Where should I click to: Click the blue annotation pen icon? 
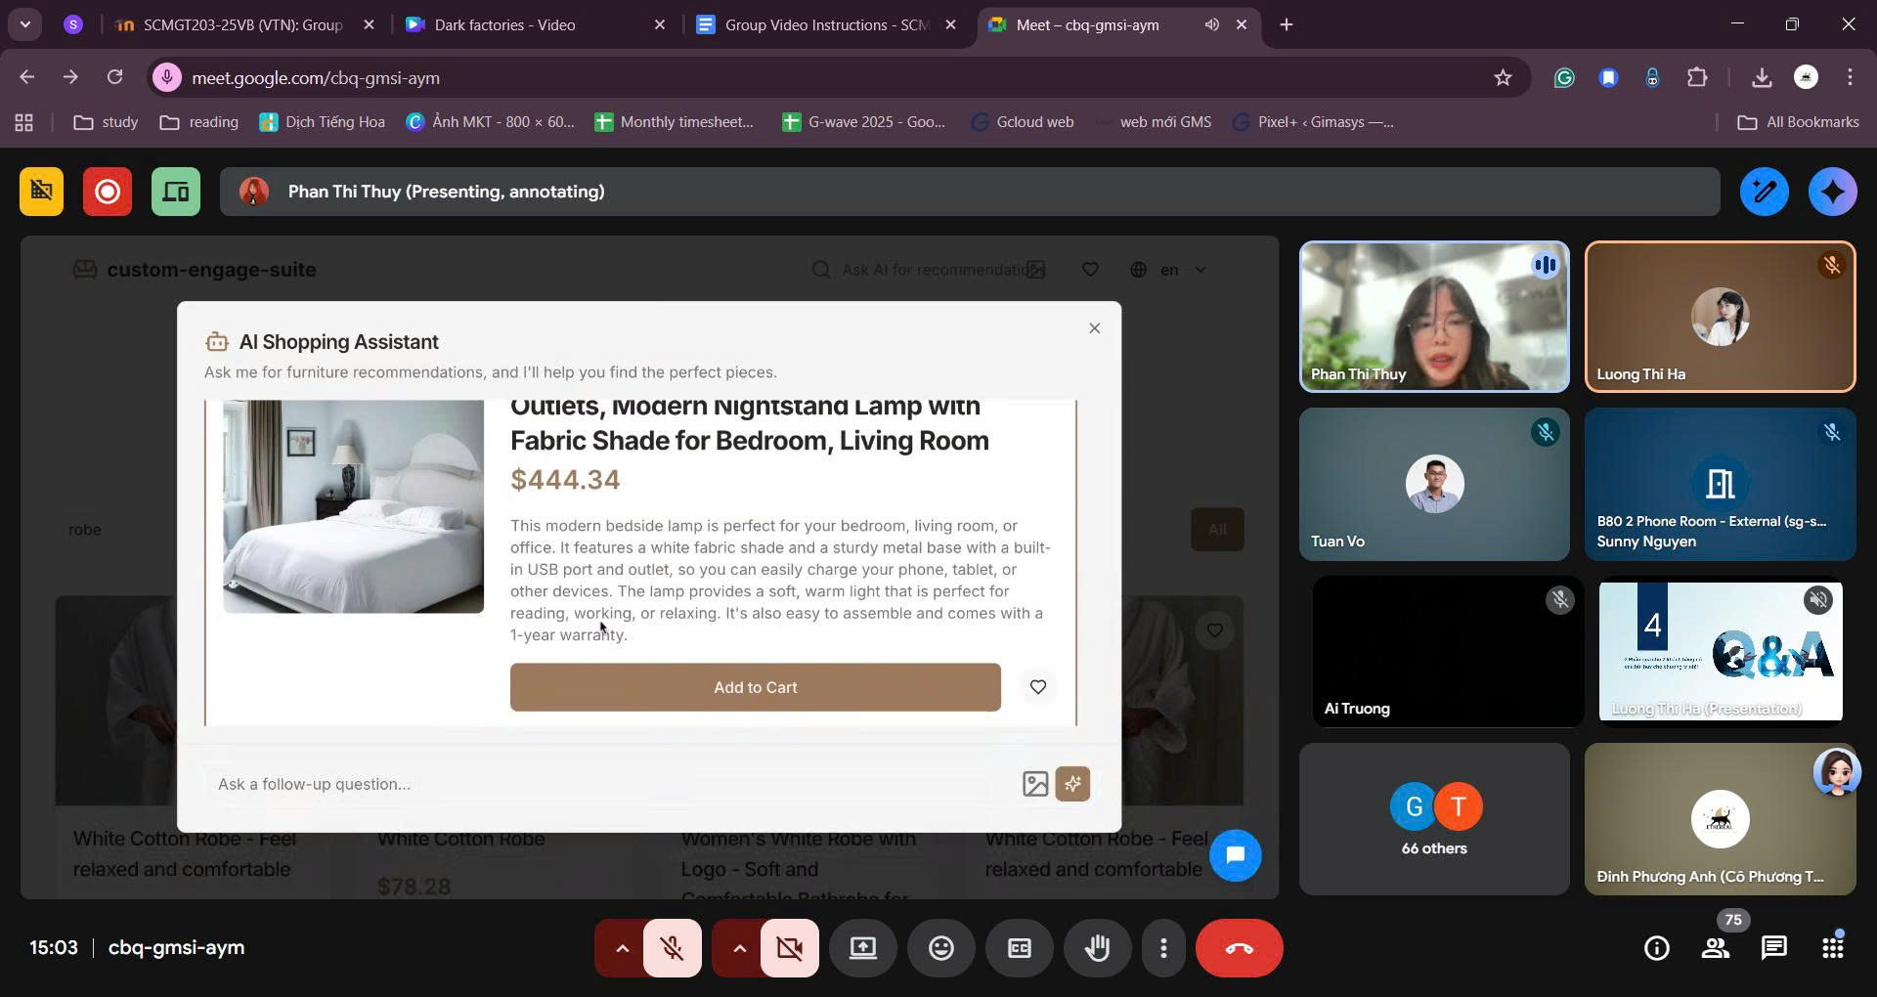tap(1764, 192)
